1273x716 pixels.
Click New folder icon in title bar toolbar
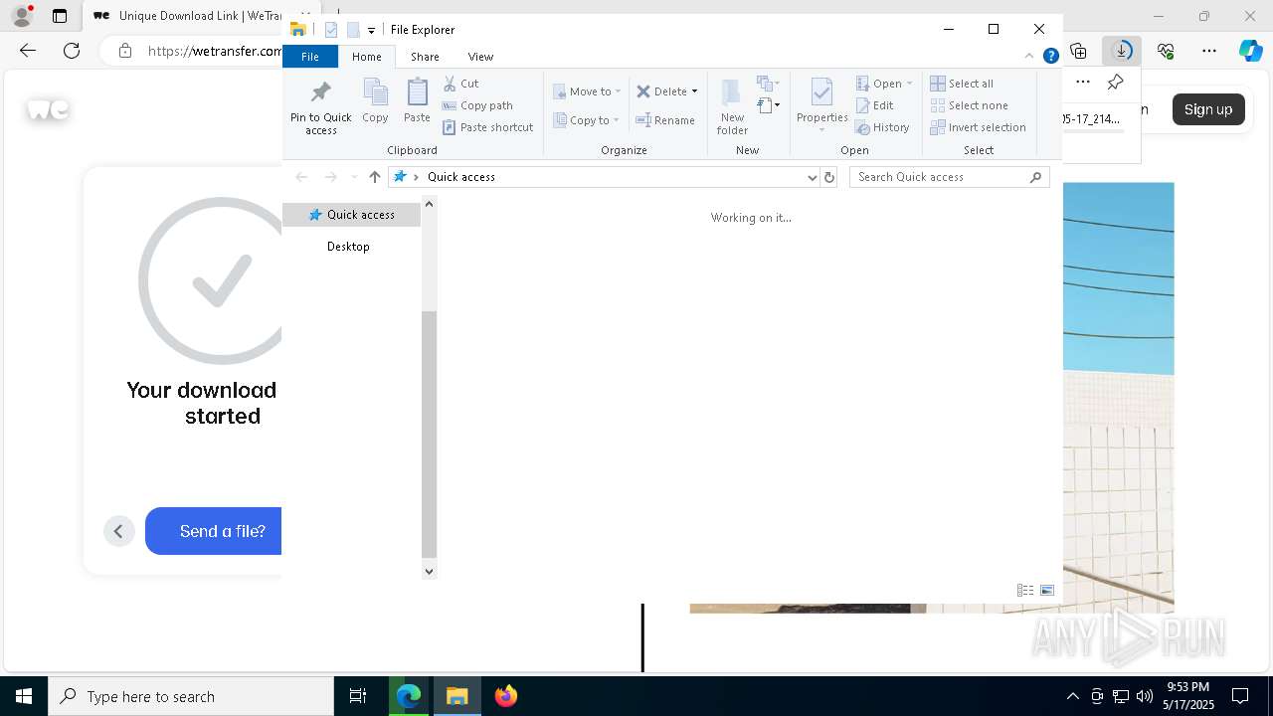click(353, 30)
